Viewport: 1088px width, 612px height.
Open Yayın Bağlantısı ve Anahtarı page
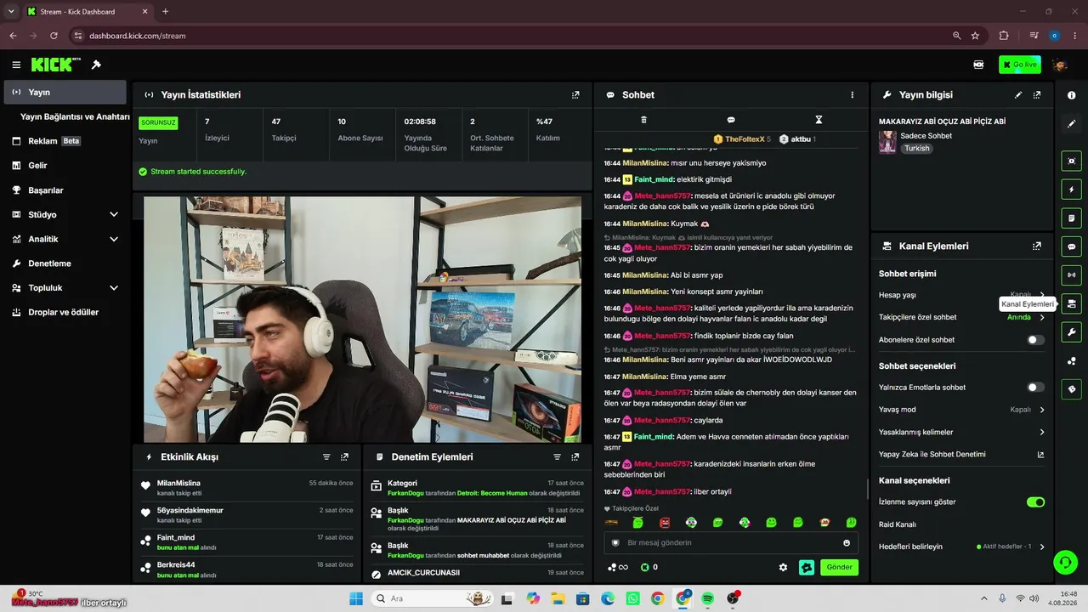point(75,116)
